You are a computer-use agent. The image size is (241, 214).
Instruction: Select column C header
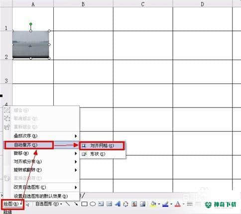tap(143, 4)
